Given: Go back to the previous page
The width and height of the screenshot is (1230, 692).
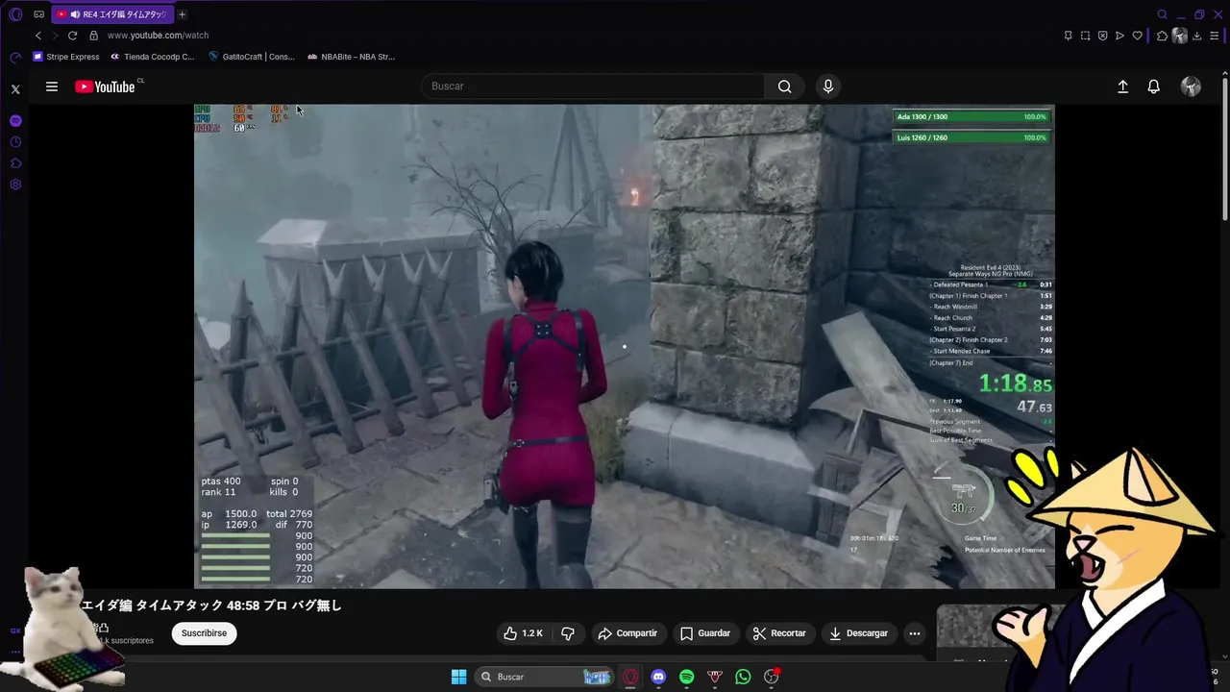Looking at the screenshot, I should [38, 36].
